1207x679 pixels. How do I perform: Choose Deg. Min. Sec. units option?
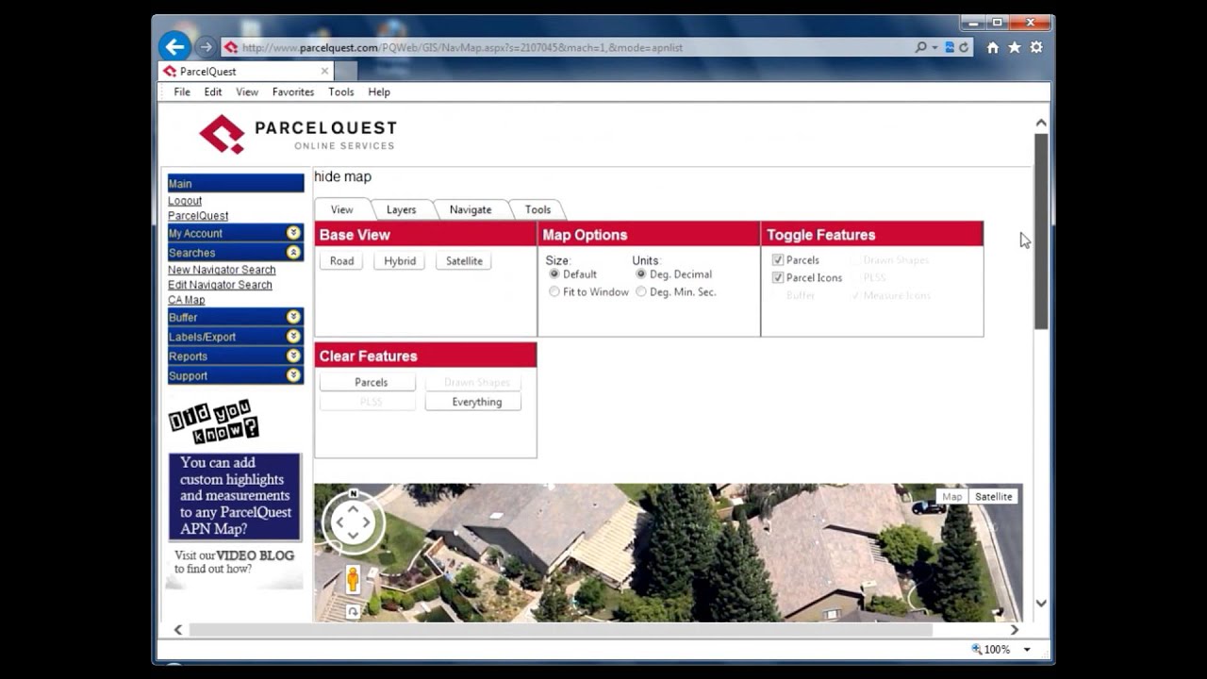tap(641, 292)
